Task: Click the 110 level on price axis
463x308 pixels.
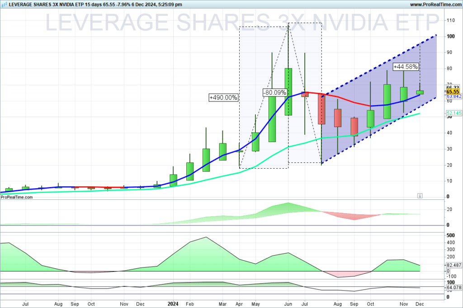Action: tap(451, 20)
